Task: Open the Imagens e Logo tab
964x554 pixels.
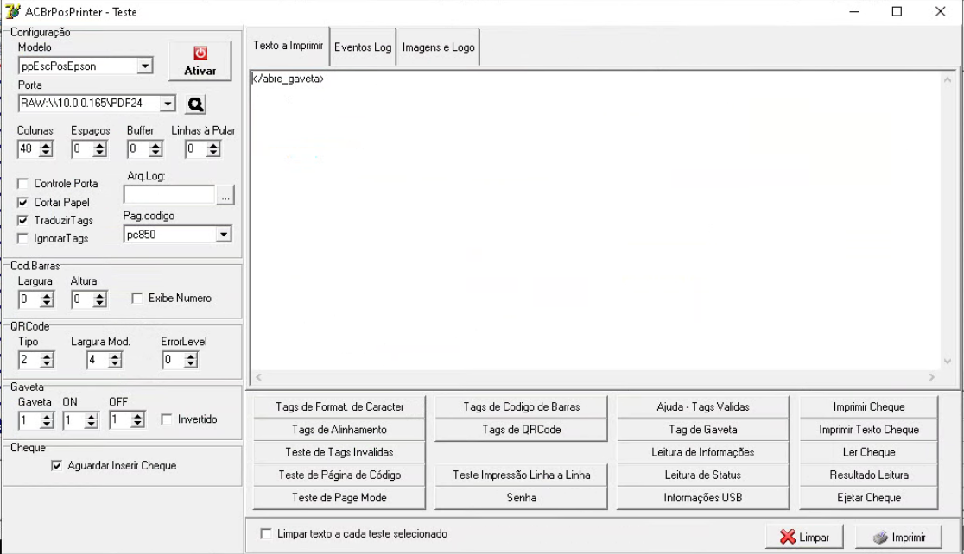Action: point(438,47)
